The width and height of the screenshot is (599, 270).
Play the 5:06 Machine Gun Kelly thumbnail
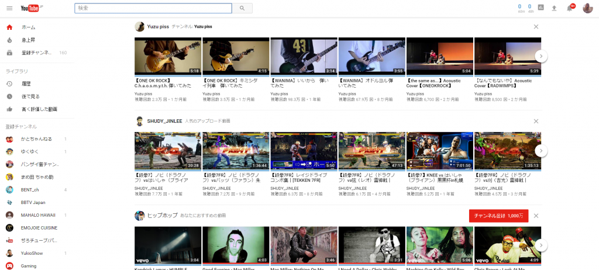coord(440,245)
